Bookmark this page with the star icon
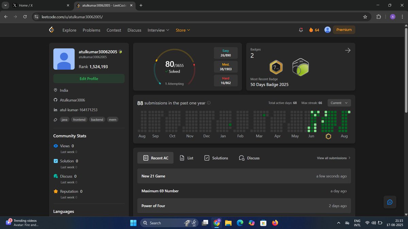408x229 pixels. click(365, 17)
